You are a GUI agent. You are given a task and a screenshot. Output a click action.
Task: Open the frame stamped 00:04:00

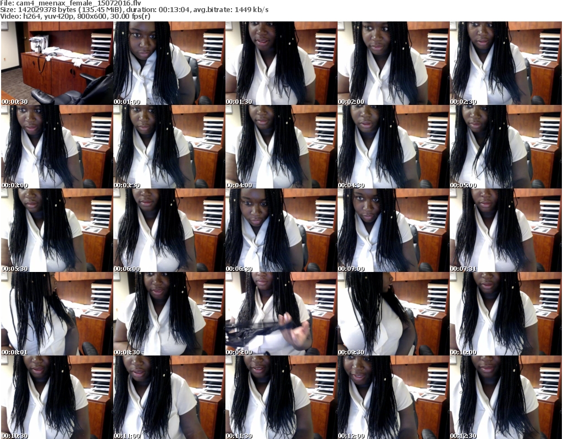281,147
